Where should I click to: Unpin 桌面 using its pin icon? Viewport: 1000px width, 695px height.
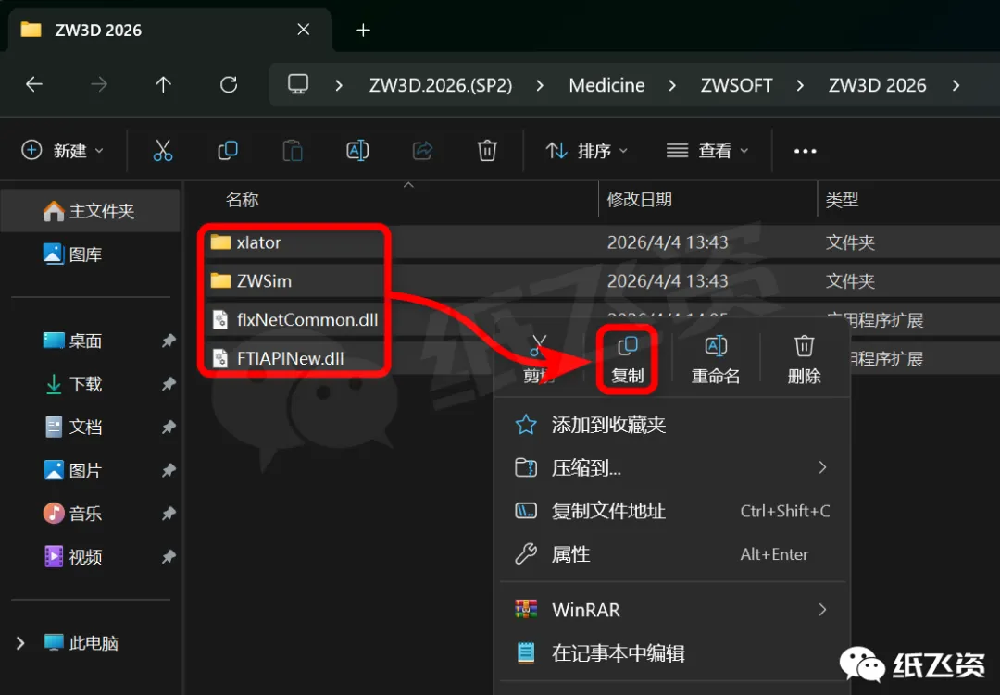[x=169, y=341]
